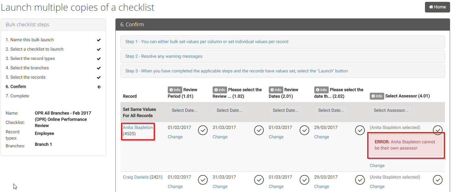Click checkmark circle beside Craig Daniels' 29/03/2017
The height and width of the screenshot is (192, 451).
click(x=360, y=180)
